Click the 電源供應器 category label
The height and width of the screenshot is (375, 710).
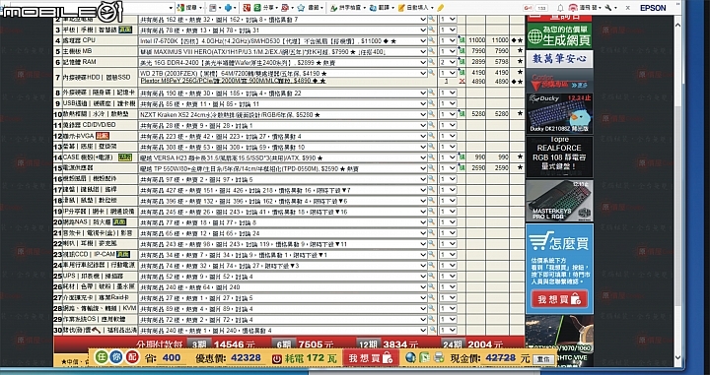click(x=78, y=167)
